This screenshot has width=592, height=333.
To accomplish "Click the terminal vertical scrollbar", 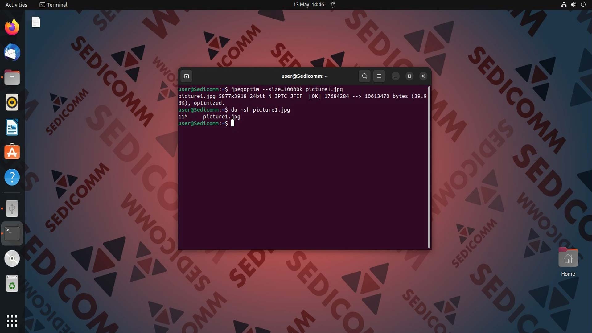I will [429, 167].
